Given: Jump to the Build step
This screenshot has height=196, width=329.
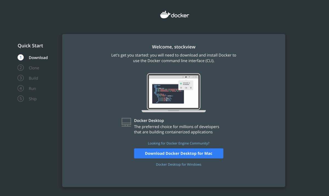Looking at the screenshot, I should pyautogui.click(x=33, y=78).
